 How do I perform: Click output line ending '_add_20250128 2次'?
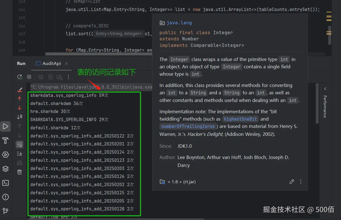pos(82,209)
